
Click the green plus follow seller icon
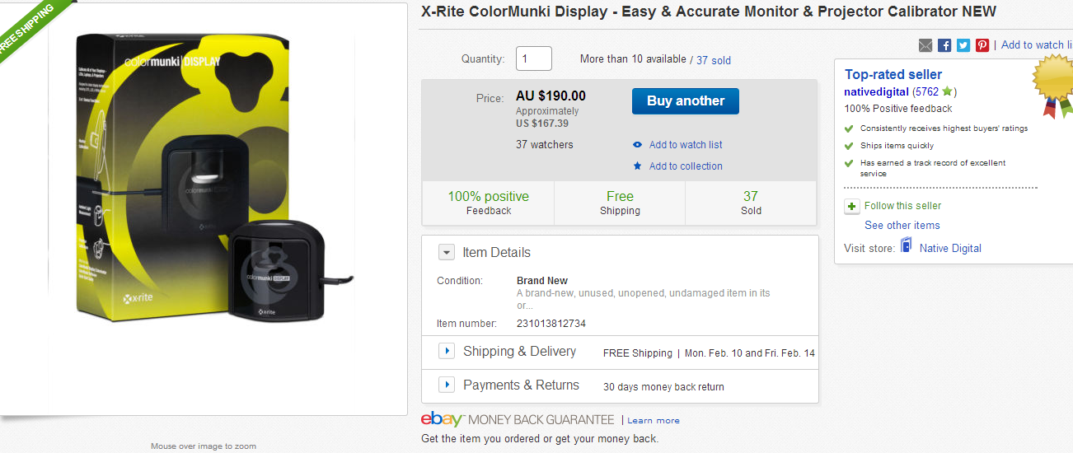coord(852,207)
